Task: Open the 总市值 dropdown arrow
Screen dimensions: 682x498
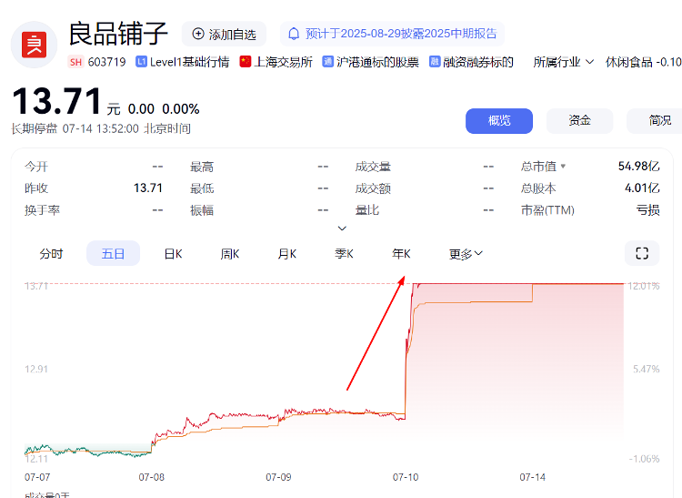Action: click(563, 167)
